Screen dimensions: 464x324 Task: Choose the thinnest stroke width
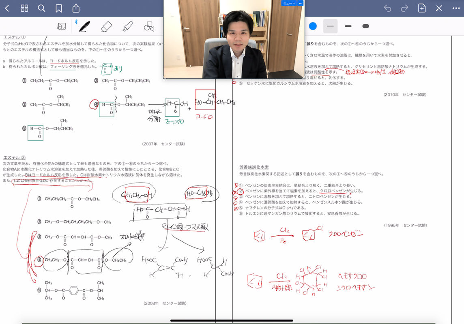[x=330, y=26]
